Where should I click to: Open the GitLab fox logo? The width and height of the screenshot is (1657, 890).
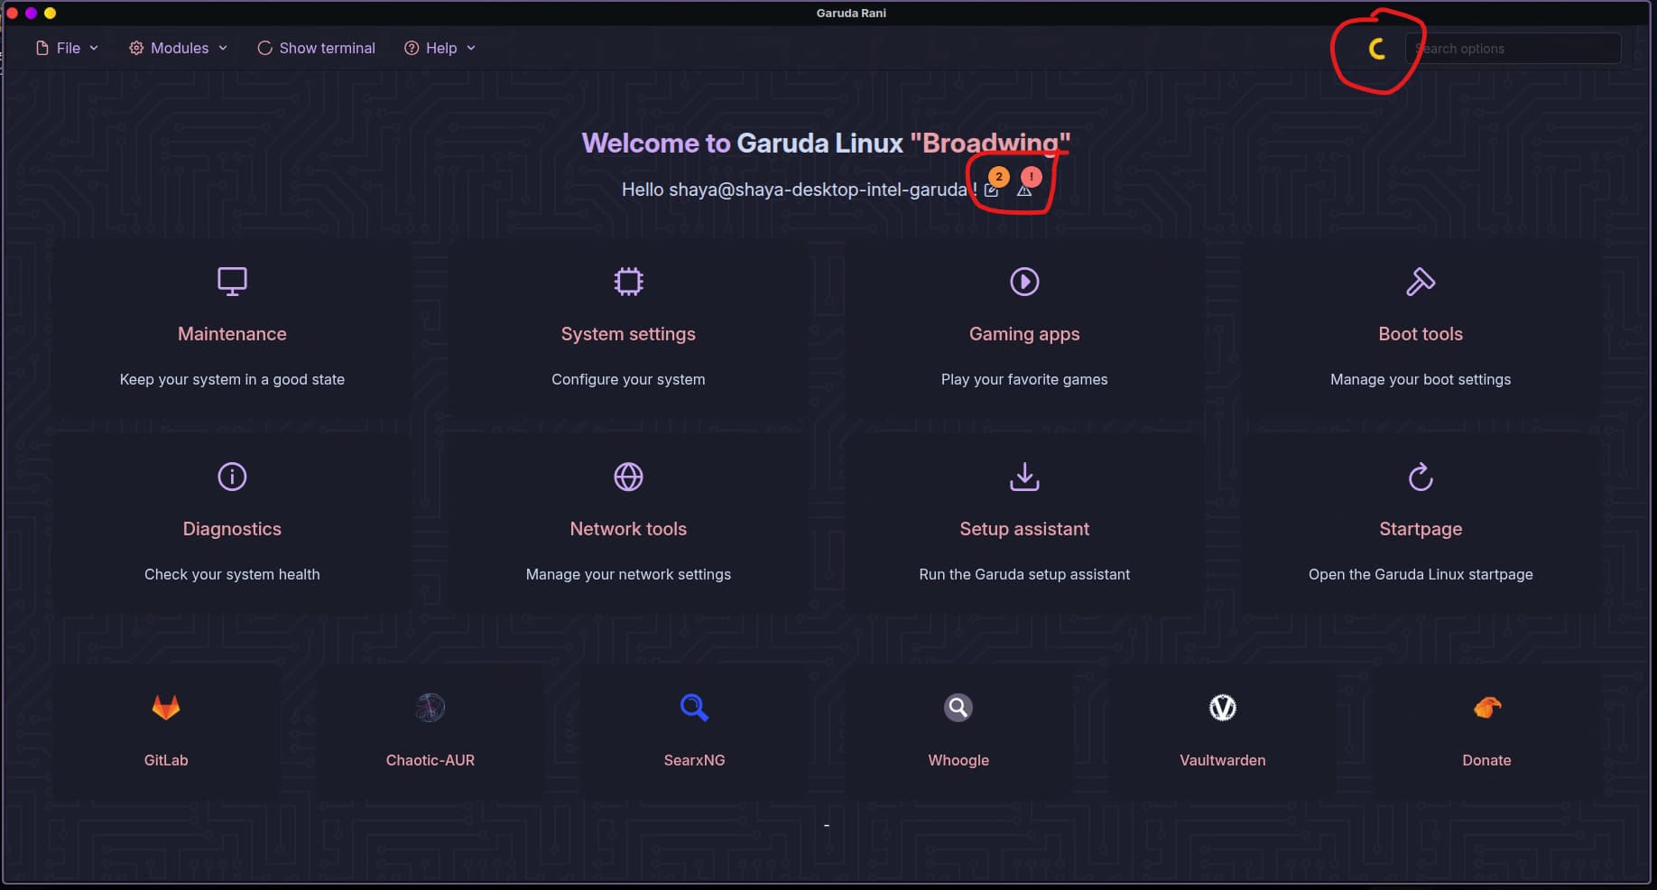coord(166,708)
